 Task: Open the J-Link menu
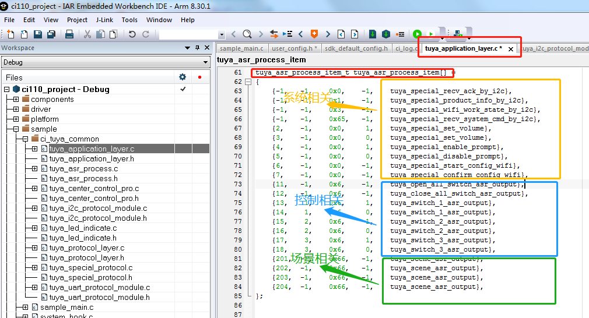tap(104, 20)
